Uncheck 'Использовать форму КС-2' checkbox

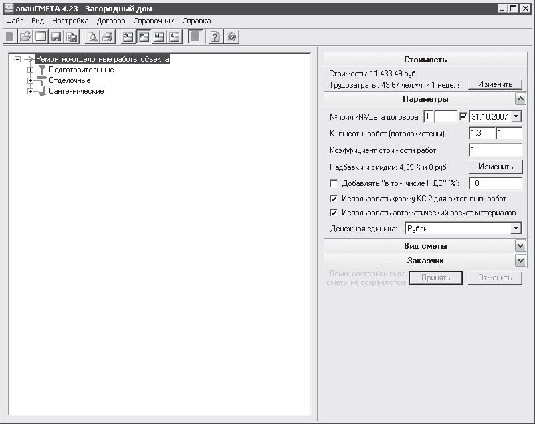(x=334, y=199)
